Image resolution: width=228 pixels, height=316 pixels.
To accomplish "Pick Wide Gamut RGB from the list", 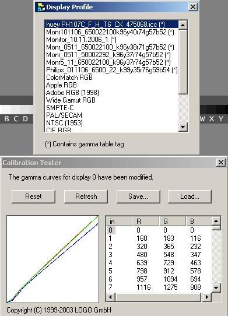I will (x=111, y=100).
